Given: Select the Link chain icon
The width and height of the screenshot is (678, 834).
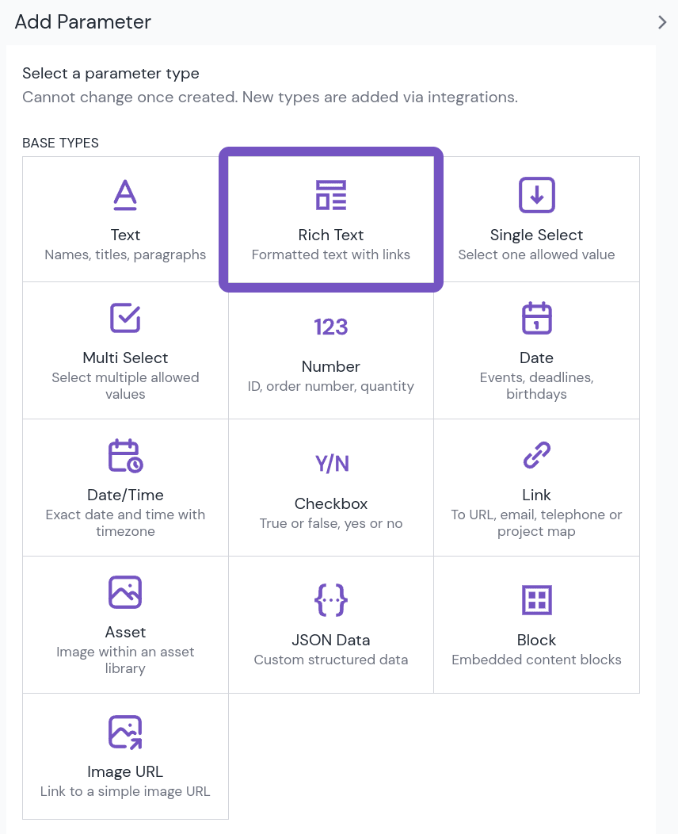Looking at the screenshot, I should click(537, 455).
